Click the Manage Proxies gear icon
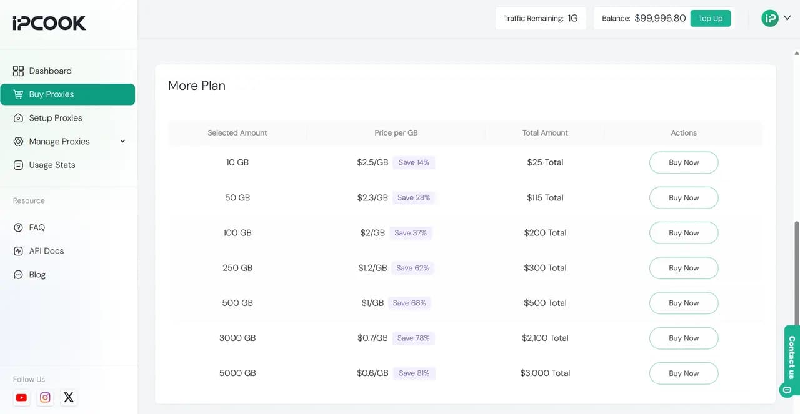The image size is (800, 414). 18,142
